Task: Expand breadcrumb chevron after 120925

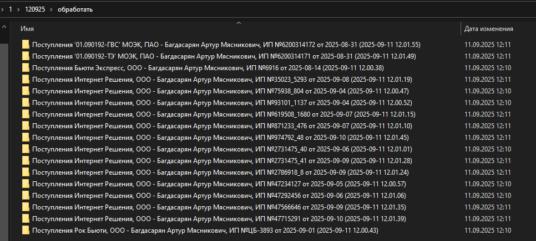Action: (51, 9)
